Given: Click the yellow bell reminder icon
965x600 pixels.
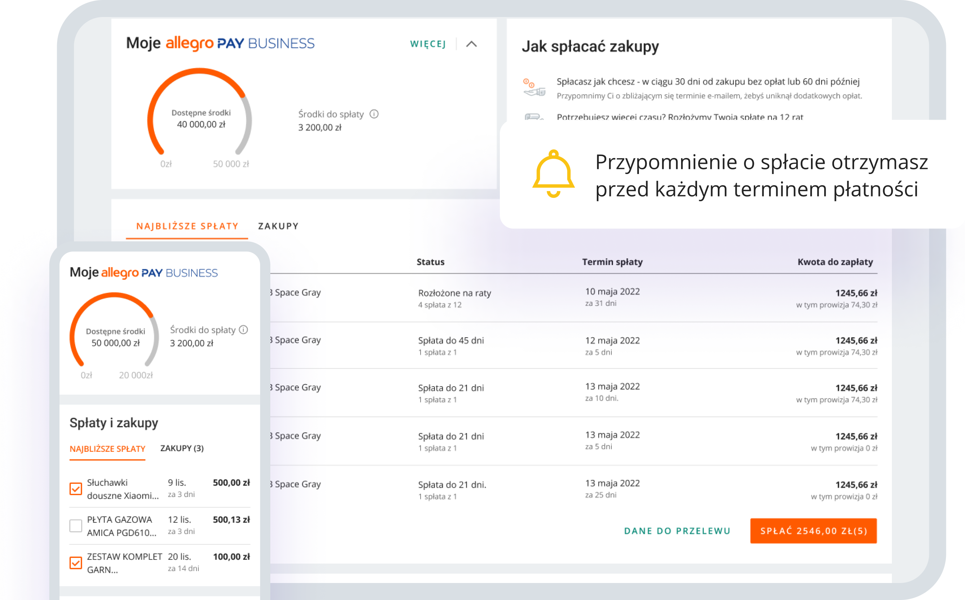Looking at the screenshot, I should 553,174.
